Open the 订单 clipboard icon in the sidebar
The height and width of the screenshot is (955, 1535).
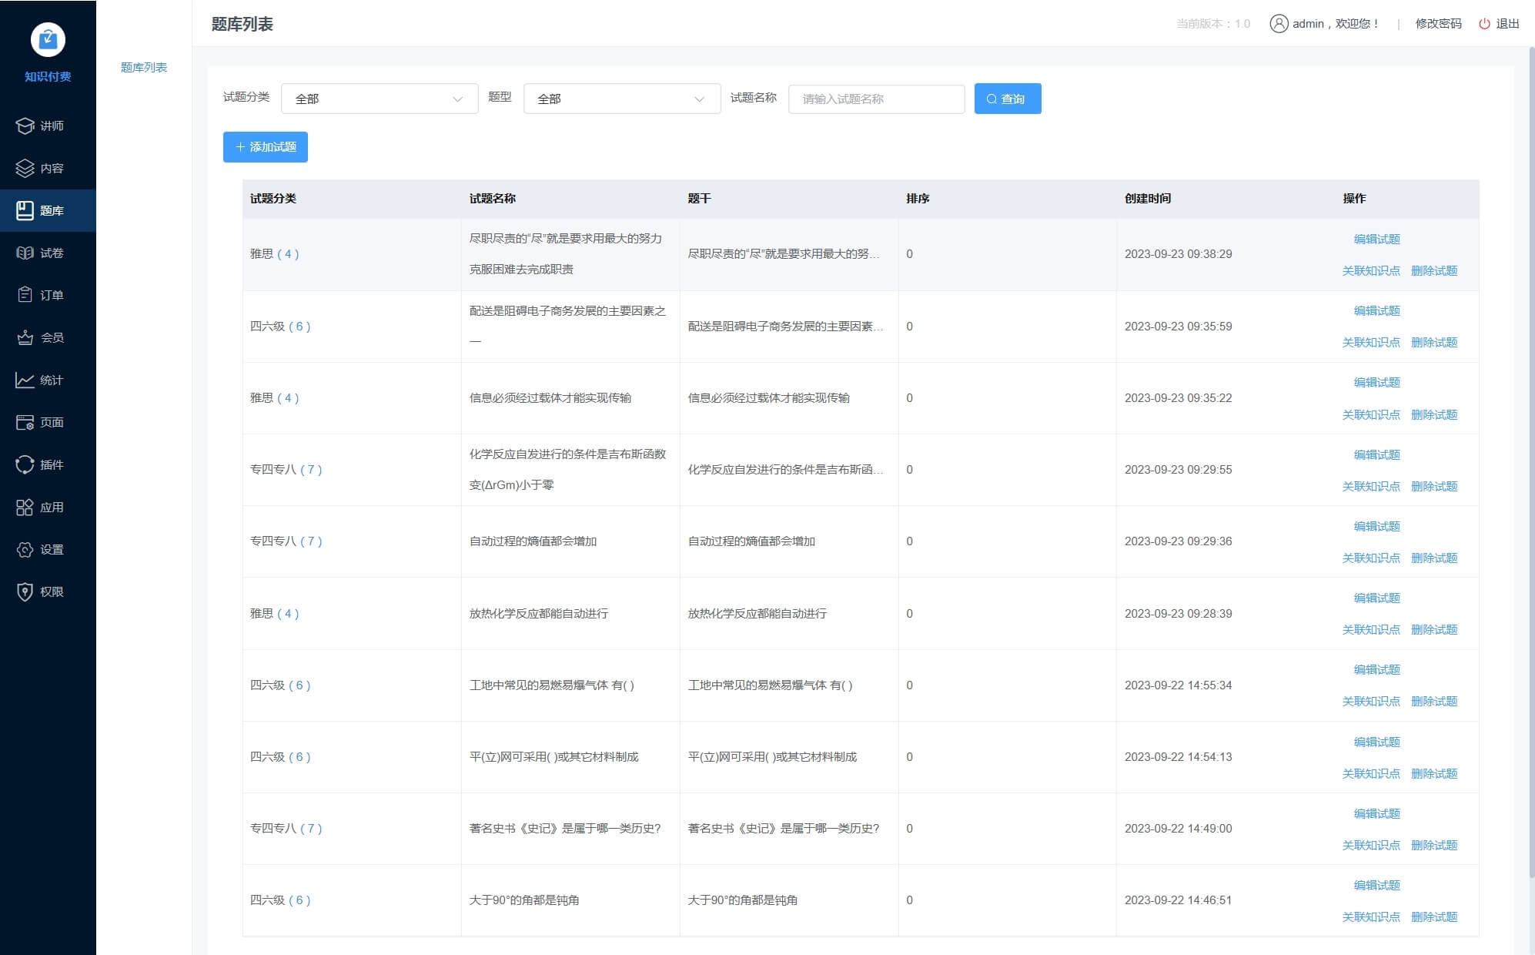click(x=25, y=295)
